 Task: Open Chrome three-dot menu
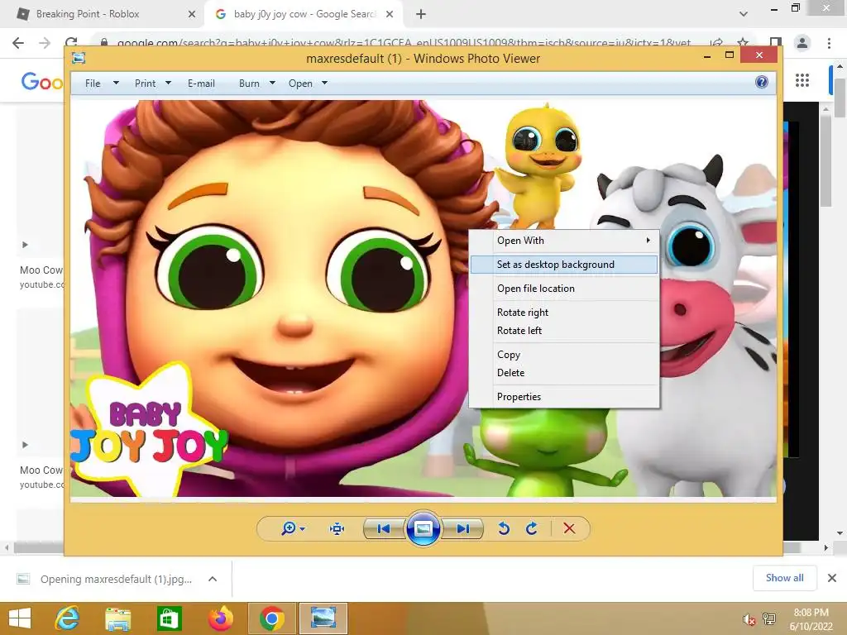click(829, 43)
